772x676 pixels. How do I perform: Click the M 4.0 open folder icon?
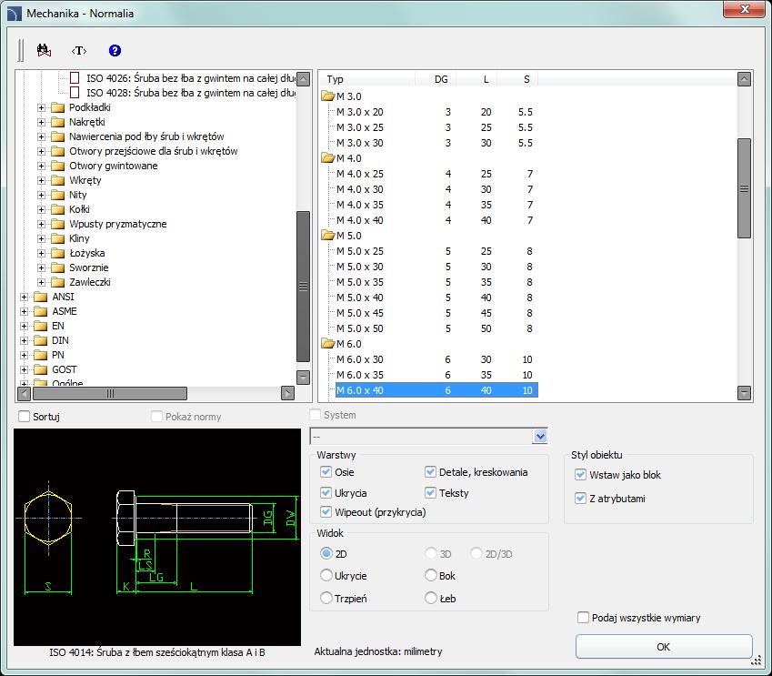328,158
